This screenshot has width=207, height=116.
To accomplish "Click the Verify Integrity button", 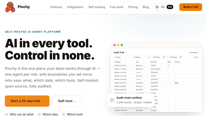I will 193,53.
